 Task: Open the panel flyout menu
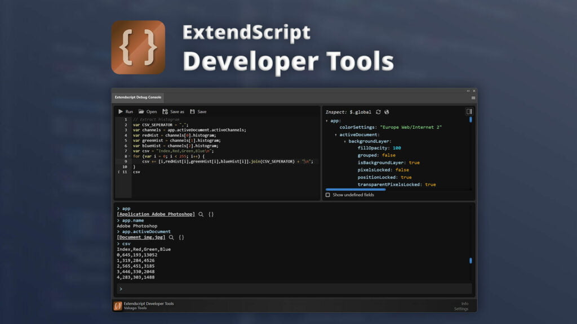coord(473,98)
